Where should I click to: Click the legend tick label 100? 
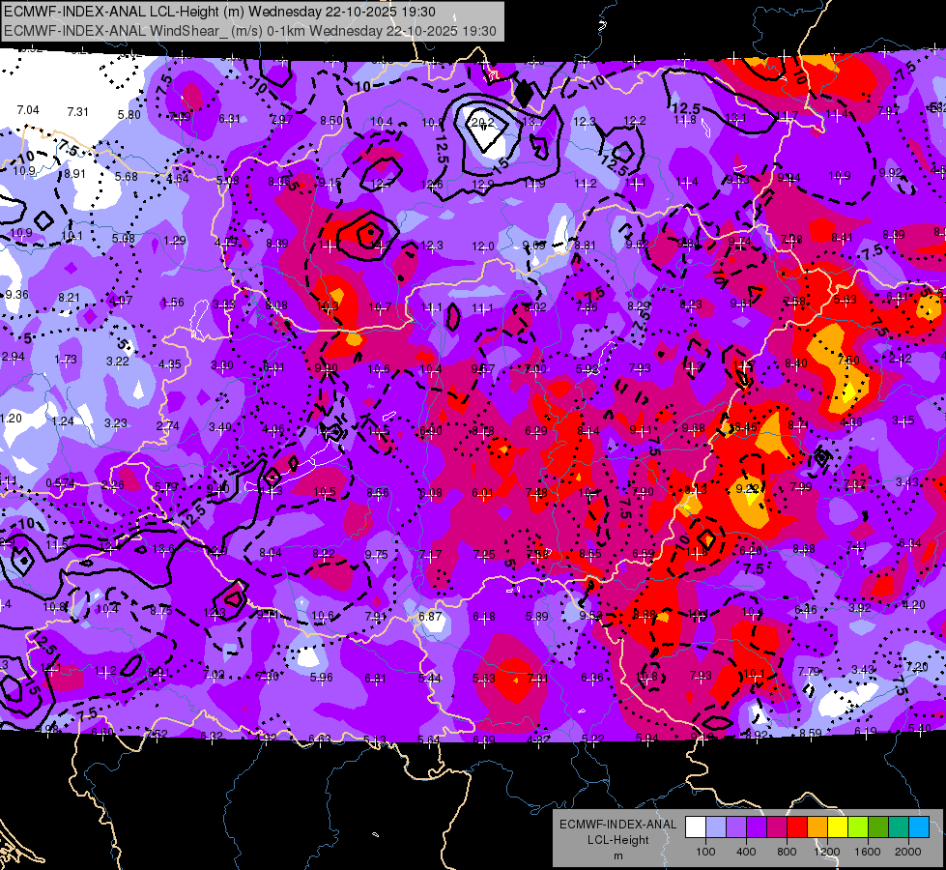(x=705, y=852)
